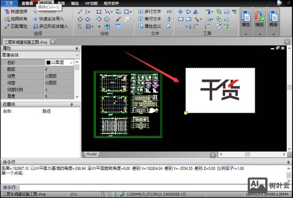Open the 色彩 color dropdown arrow

pyautogui.click(x=71, y=62)
